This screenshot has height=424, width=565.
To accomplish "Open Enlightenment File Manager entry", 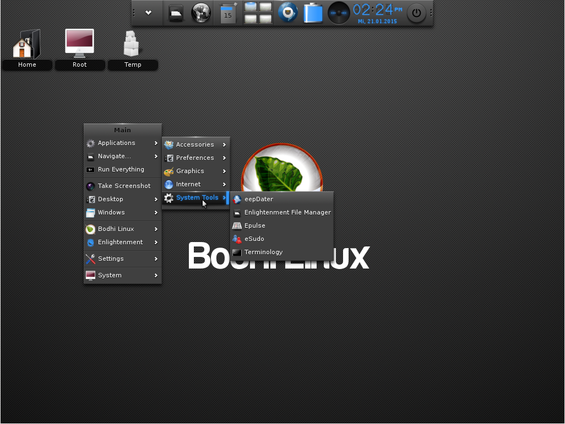I will pyautogui.click(x=282, y=212).
